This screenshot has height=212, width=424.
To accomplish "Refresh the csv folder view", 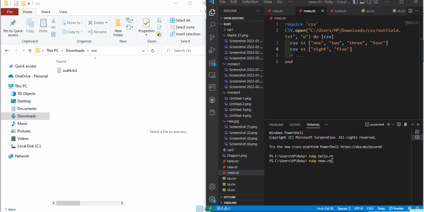I will click(152, 51).
